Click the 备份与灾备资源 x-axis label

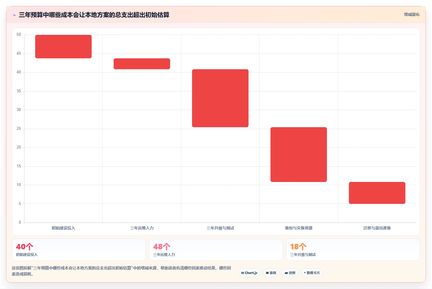coord(299,228)
